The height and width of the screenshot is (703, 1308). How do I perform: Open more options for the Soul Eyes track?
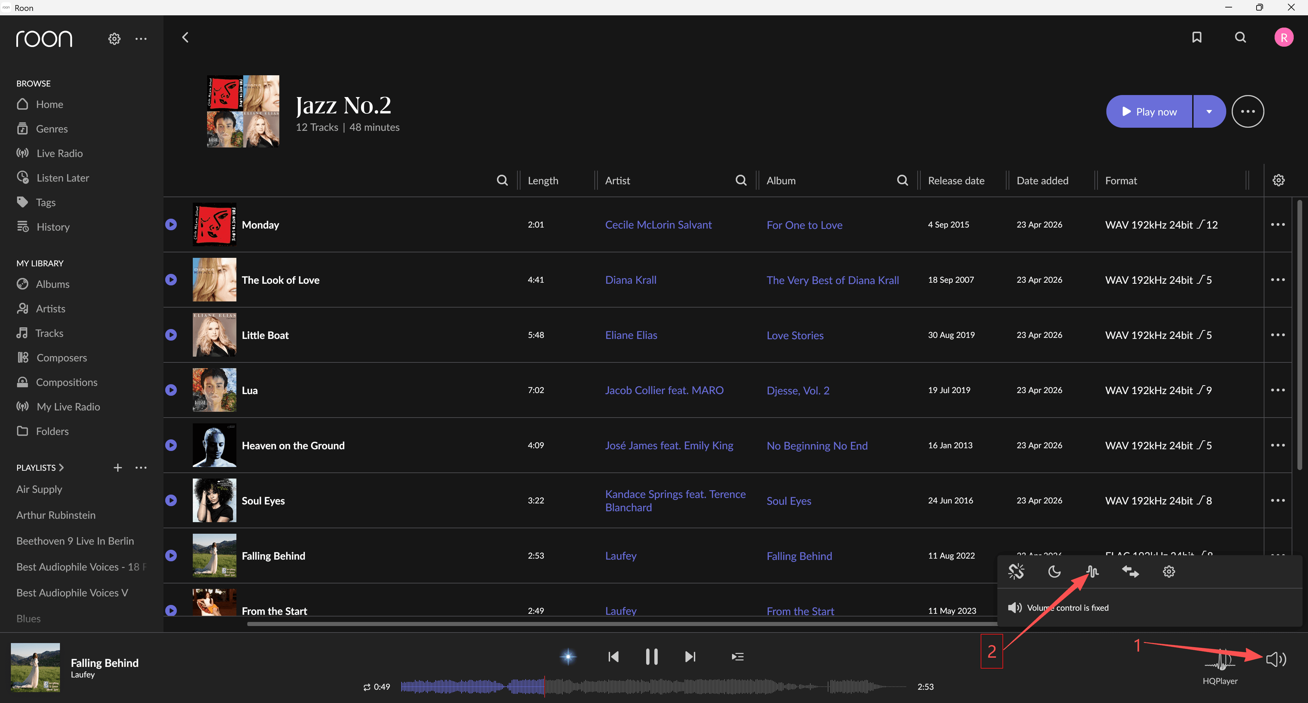[1278, 500]
